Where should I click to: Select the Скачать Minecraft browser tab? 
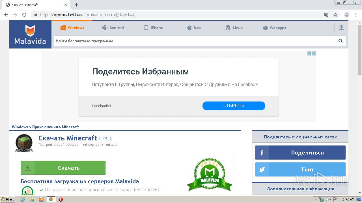tap(36, 5)
